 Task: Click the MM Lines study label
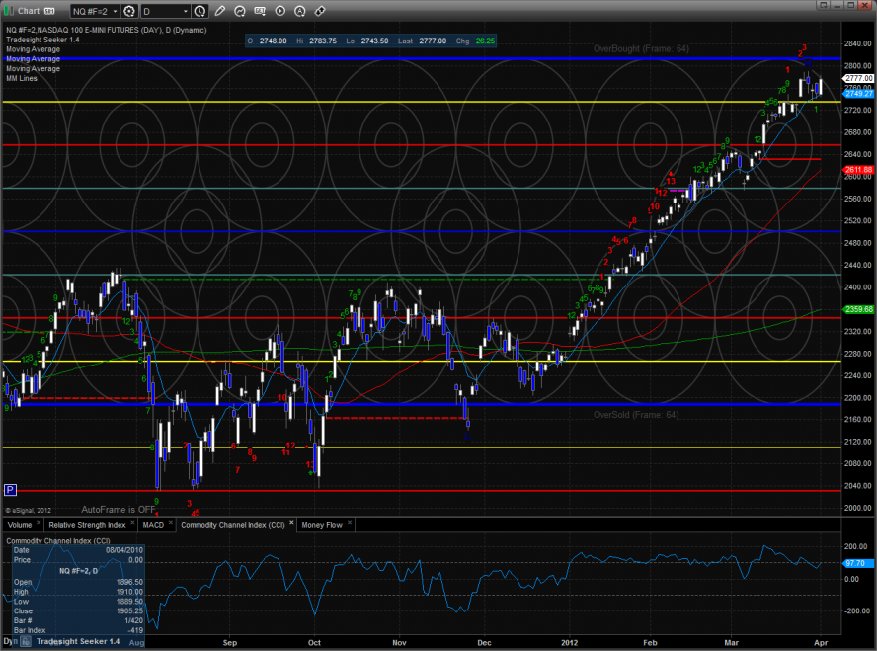20,78
